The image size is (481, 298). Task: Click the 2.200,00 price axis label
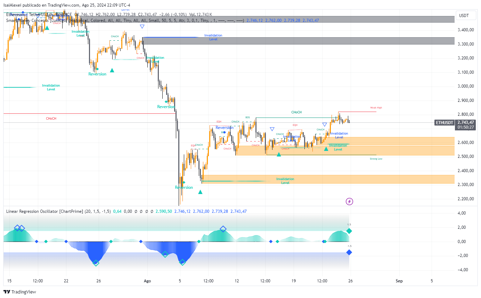466,199
